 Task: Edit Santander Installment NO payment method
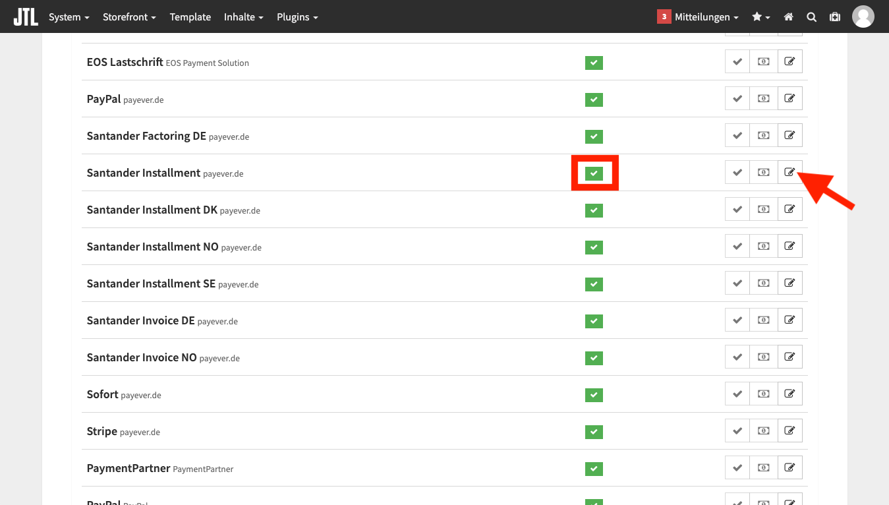pos(789,246)
